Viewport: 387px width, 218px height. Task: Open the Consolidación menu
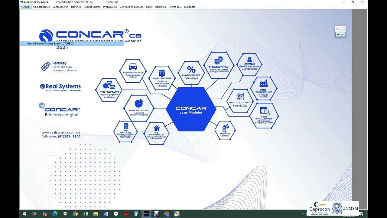(x=60, y=7)
